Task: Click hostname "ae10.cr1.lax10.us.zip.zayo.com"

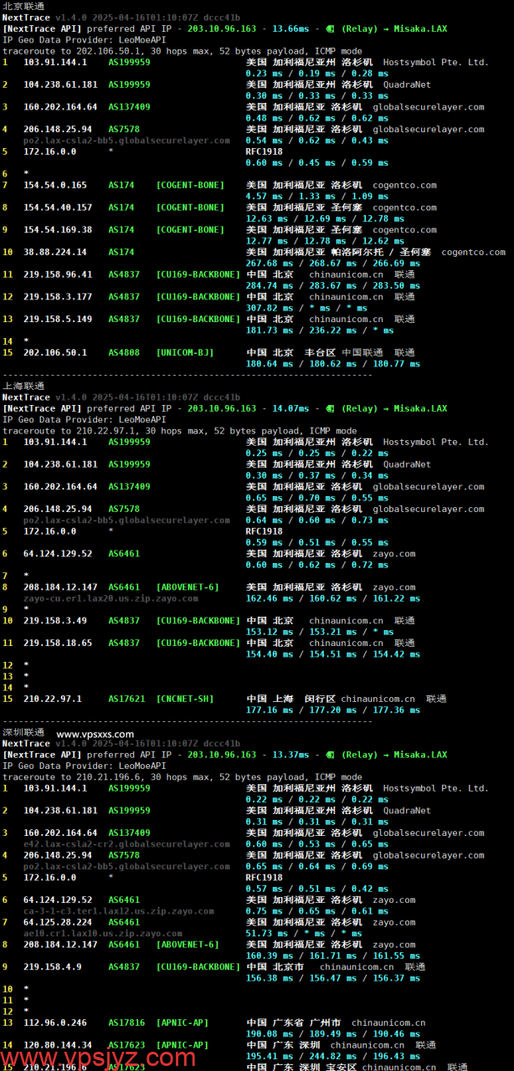Action: (102, 933)
